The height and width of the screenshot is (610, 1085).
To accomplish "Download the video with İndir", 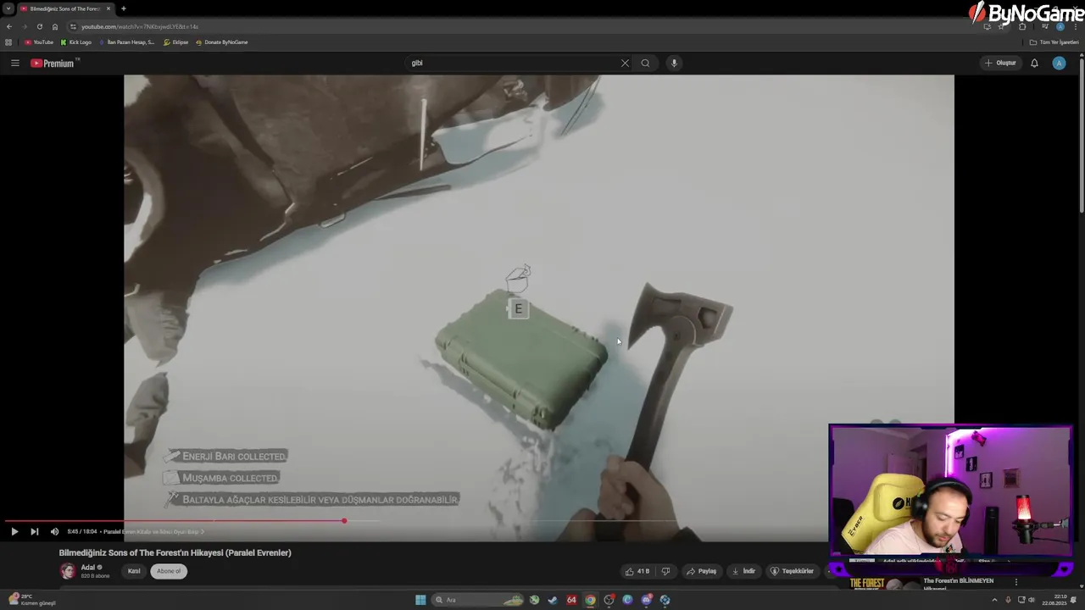I will tap(743, 571).
